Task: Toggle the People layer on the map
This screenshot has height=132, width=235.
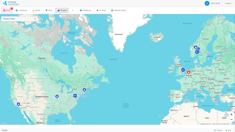Action: point(62,11)
